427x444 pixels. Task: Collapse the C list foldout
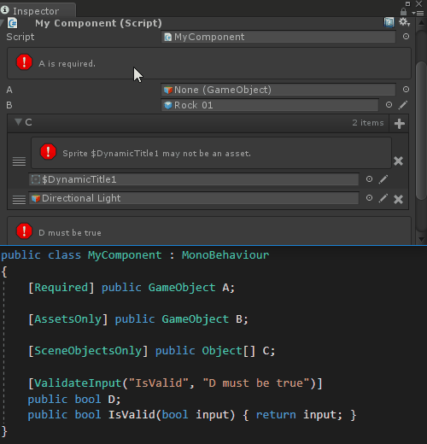click(x=18, y=122)
